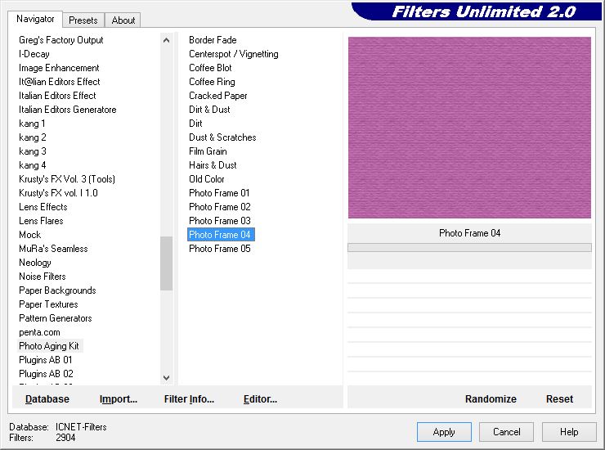Choose Photo Frame 03 filter
The width and height of the screenshot is (605, 450).
220,221
